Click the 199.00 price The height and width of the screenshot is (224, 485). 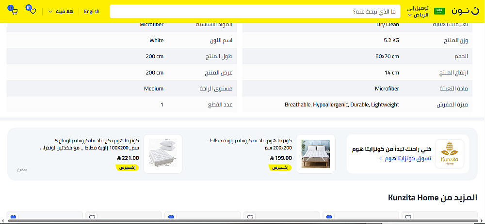tap(281, 158)
